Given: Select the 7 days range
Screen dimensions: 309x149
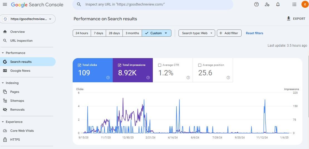Looking at the screenshot, I should (x=98, y=33).
